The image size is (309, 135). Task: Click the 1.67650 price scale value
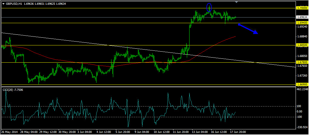pyautogui.click(x=302, y=66)
